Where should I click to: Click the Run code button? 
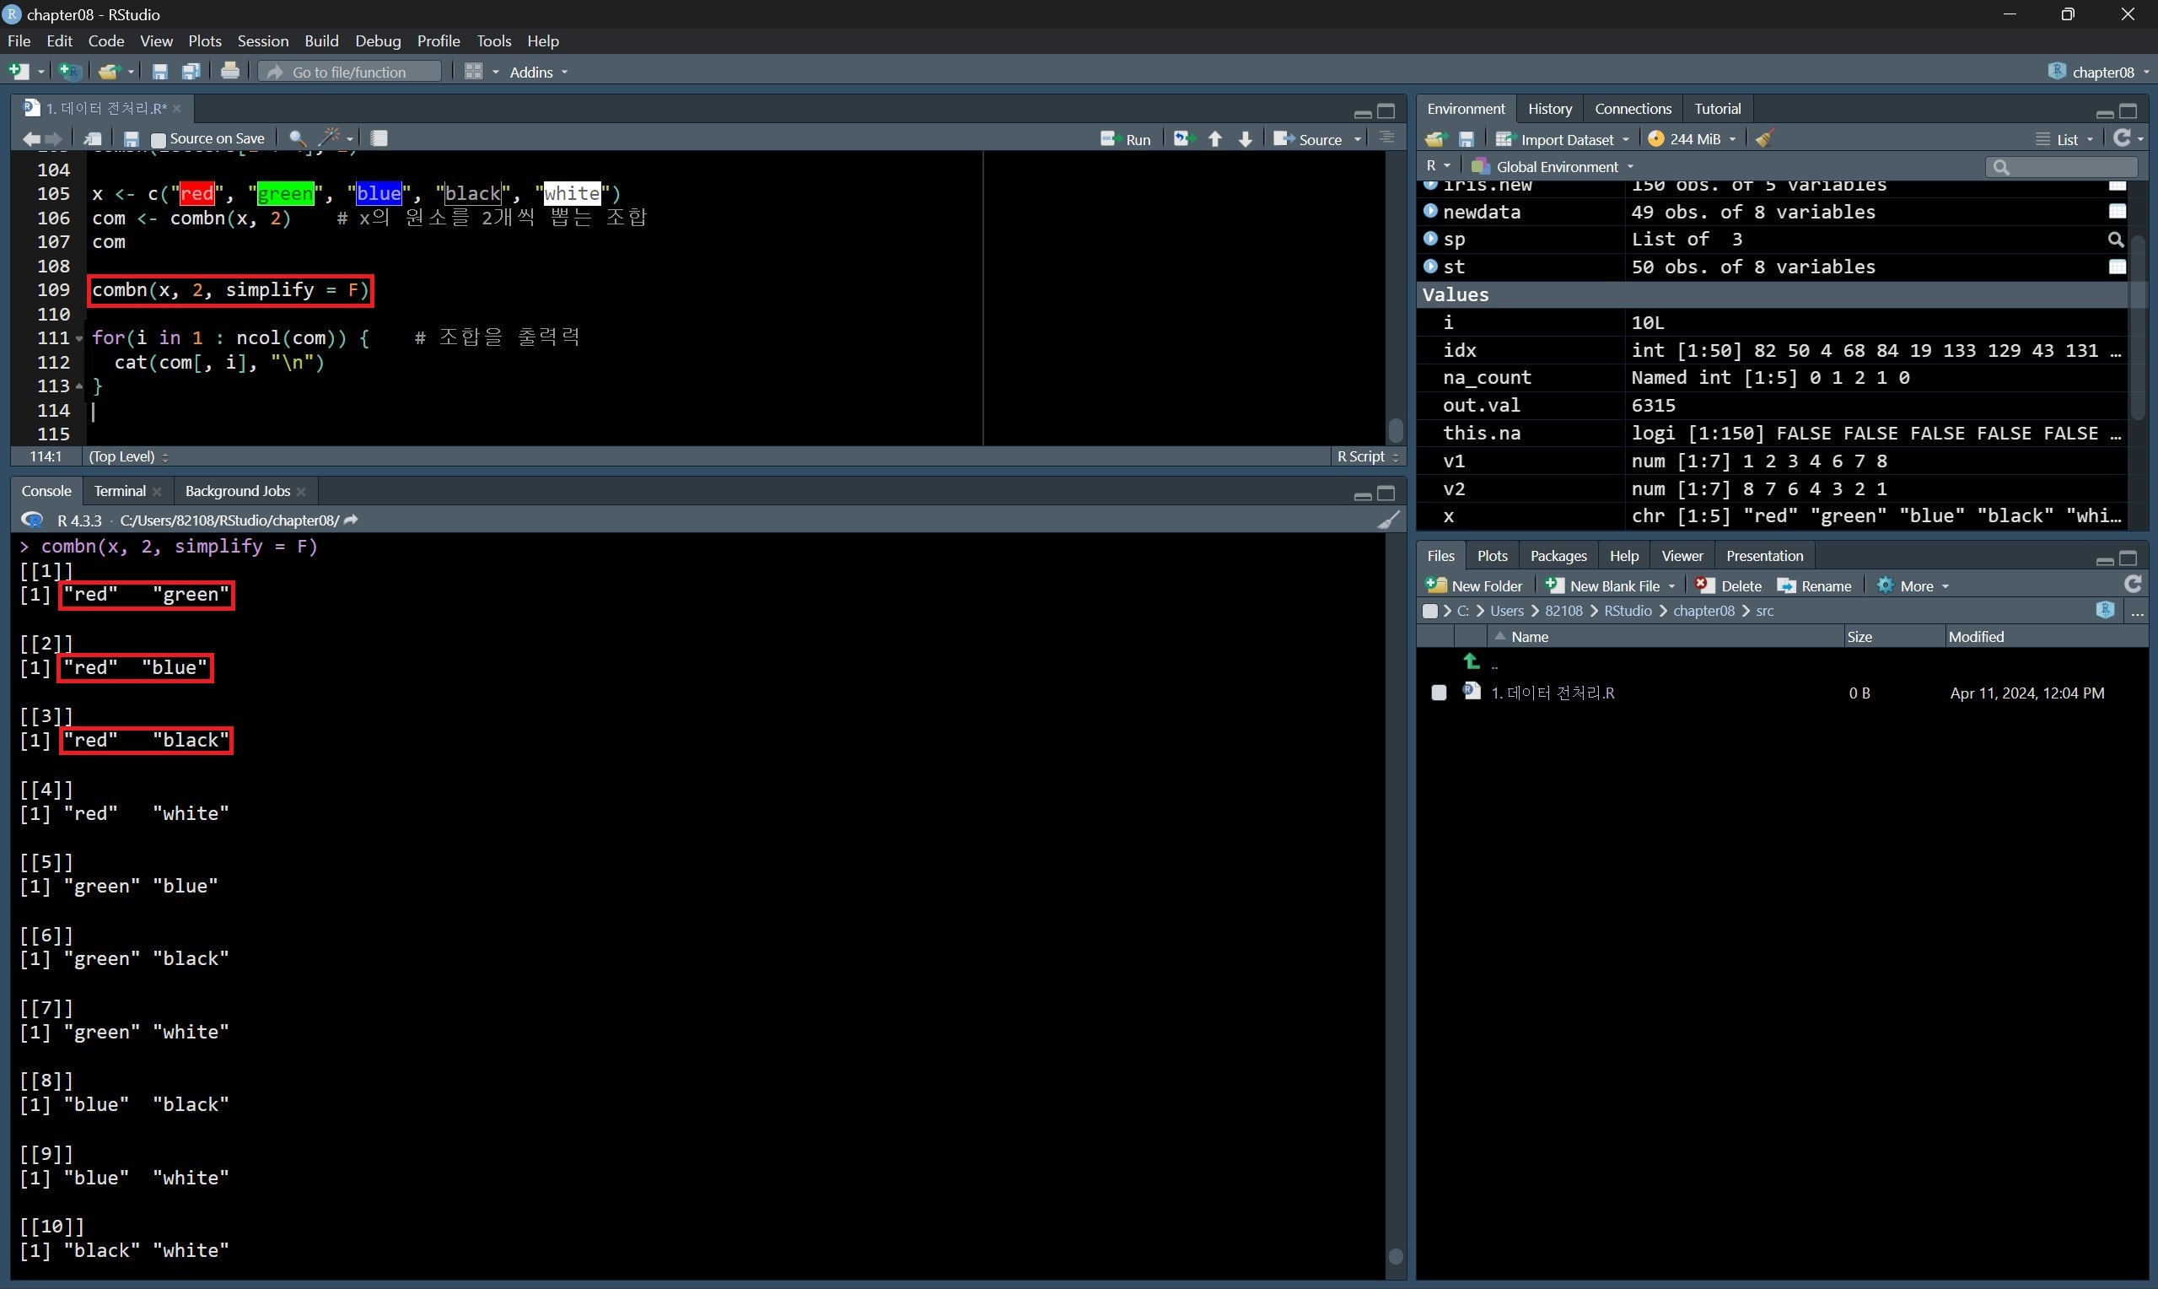pos(1126,139)
